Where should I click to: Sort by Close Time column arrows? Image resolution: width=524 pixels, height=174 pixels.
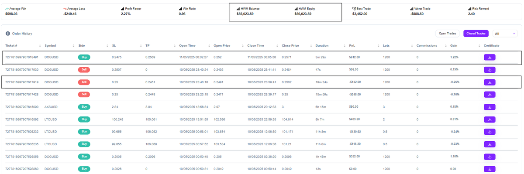pos(277,45)
